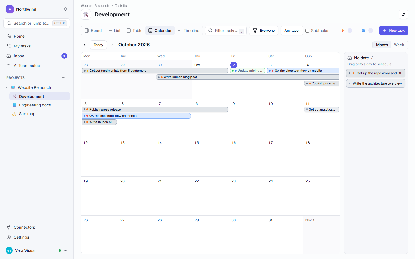Open the workspace switcher chevrons
Screen dimensions: 415x259
pyautogui.click(x=65, y=9)
